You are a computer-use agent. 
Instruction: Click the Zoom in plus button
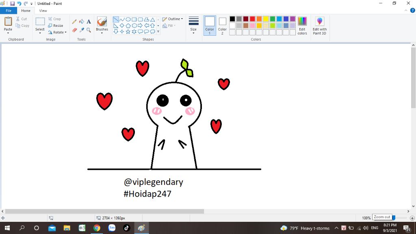(x=412, y=218)
